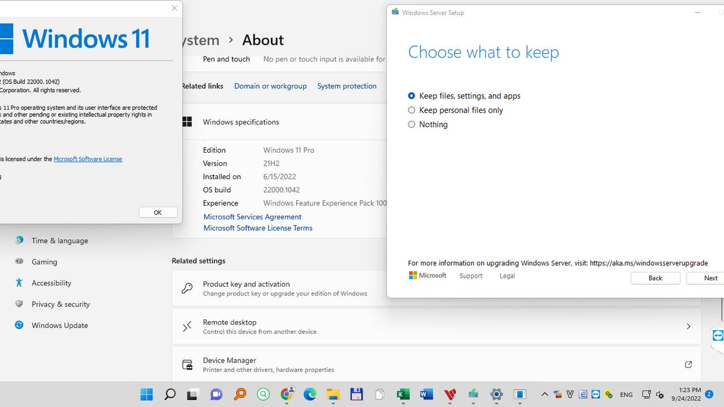Open Domain or workgroup link
The width and height of the screenshot is (724, 407).
270,86
